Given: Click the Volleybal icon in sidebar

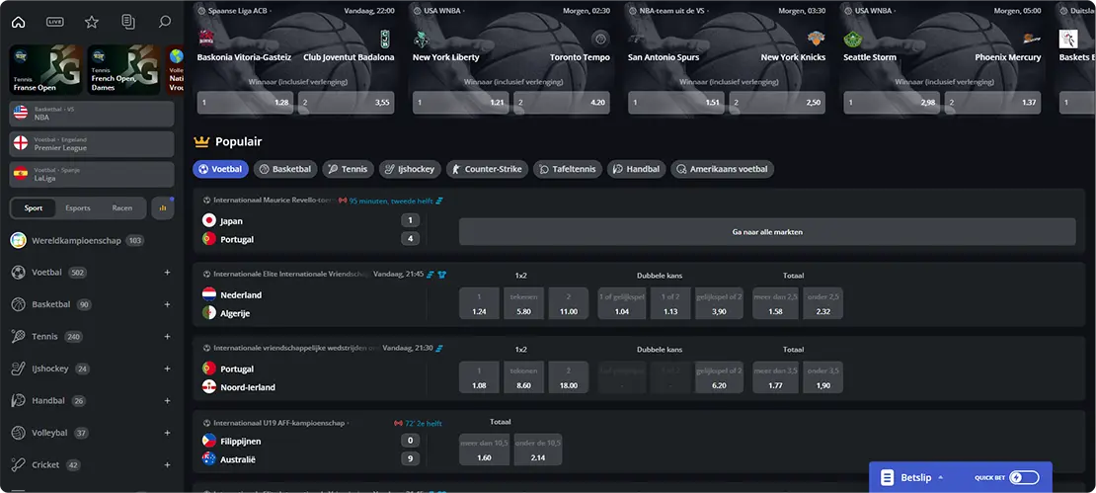Looking at the screenshot, I should [x=18, y=433].
